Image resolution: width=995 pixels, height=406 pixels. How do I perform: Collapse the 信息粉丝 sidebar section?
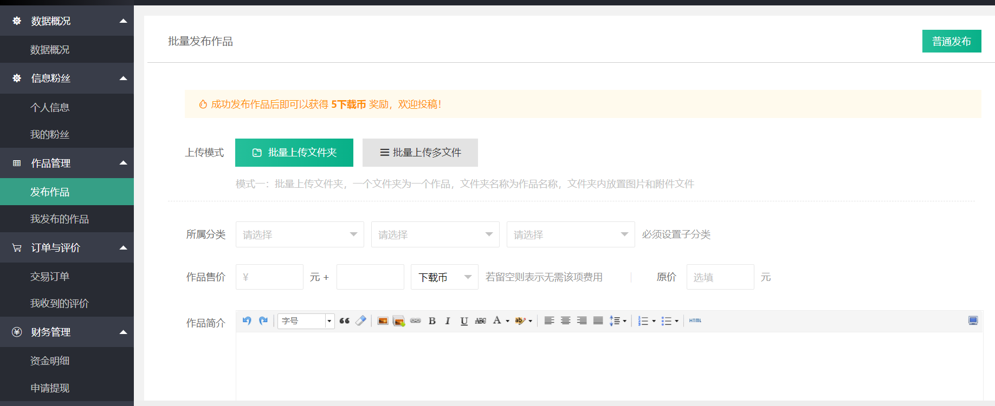tap(123, 78)
